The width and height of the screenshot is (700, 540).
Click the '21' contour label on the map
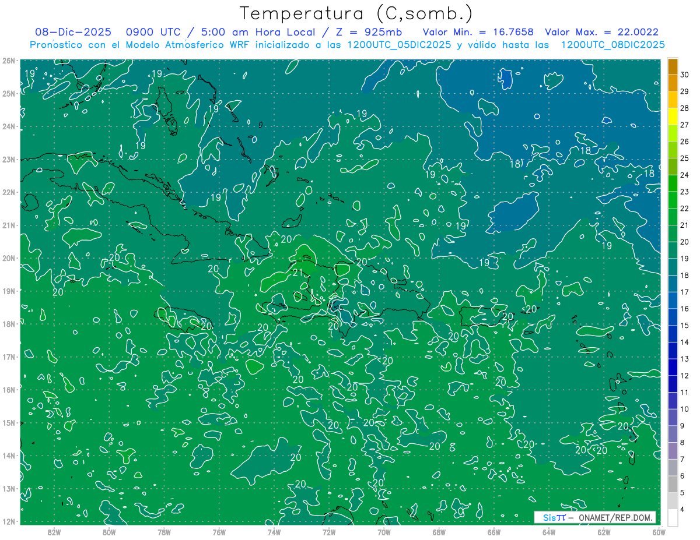click(297, 272)
